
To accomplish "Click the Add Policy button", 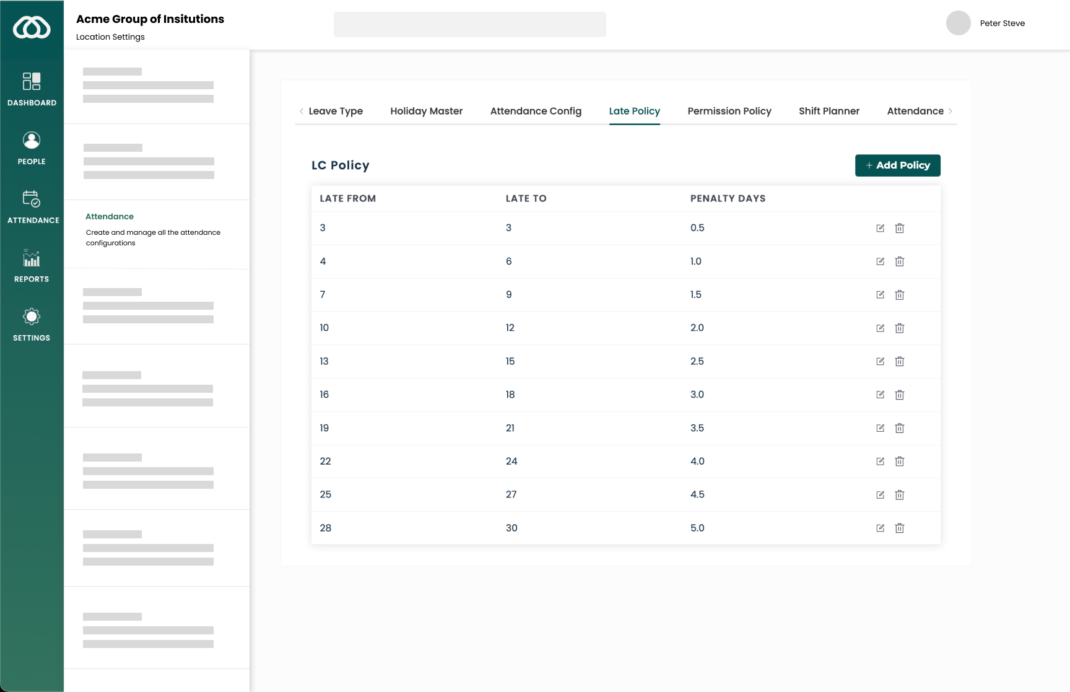I will click(897, 165).
